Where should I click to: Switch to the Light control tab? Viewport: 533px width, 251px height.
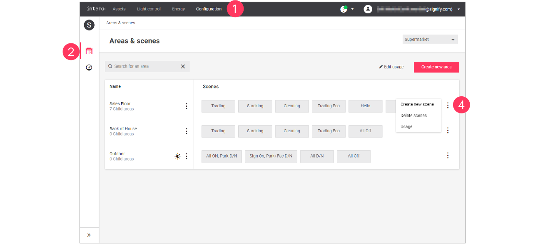(149, 9)
